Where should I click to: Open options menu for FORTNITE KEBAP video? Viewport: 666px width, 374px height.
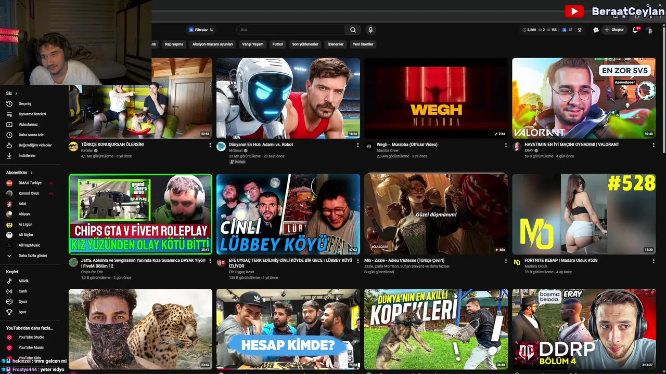pyautogui.click(x=654, y=261)
